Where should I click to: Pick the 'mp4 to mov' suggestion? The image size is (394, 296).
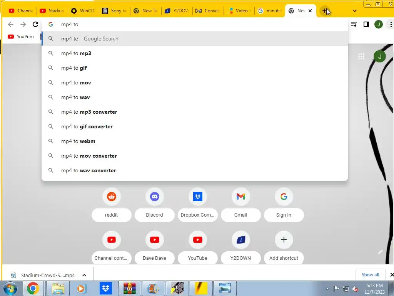[195, 82]
